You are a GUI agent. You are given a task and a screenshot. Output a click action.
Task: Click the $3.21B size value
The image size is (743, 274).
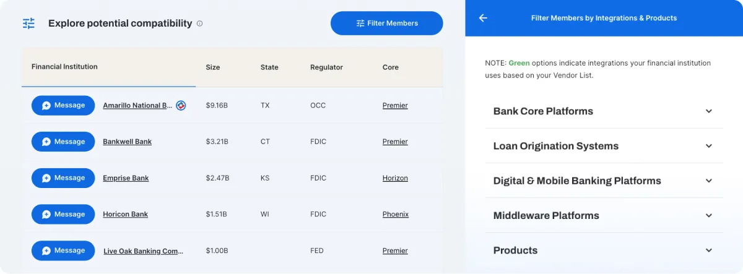(217, 142)
